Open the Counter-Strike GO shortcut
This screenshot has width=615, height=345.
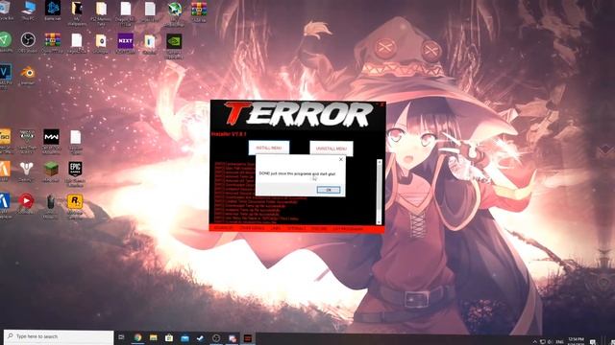point(5,141)
